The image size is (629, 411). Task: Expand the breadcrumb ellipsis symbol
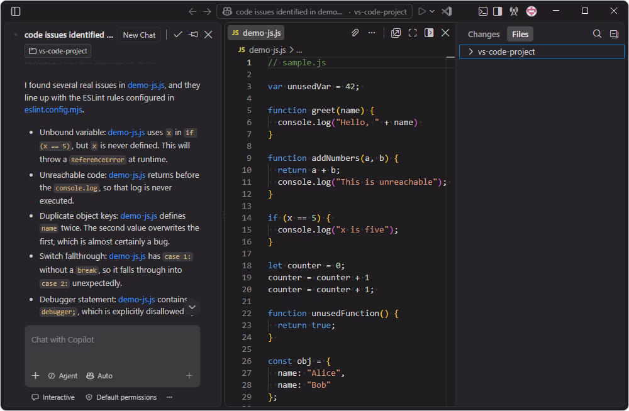pyautogui.click(x=299, y=50)
